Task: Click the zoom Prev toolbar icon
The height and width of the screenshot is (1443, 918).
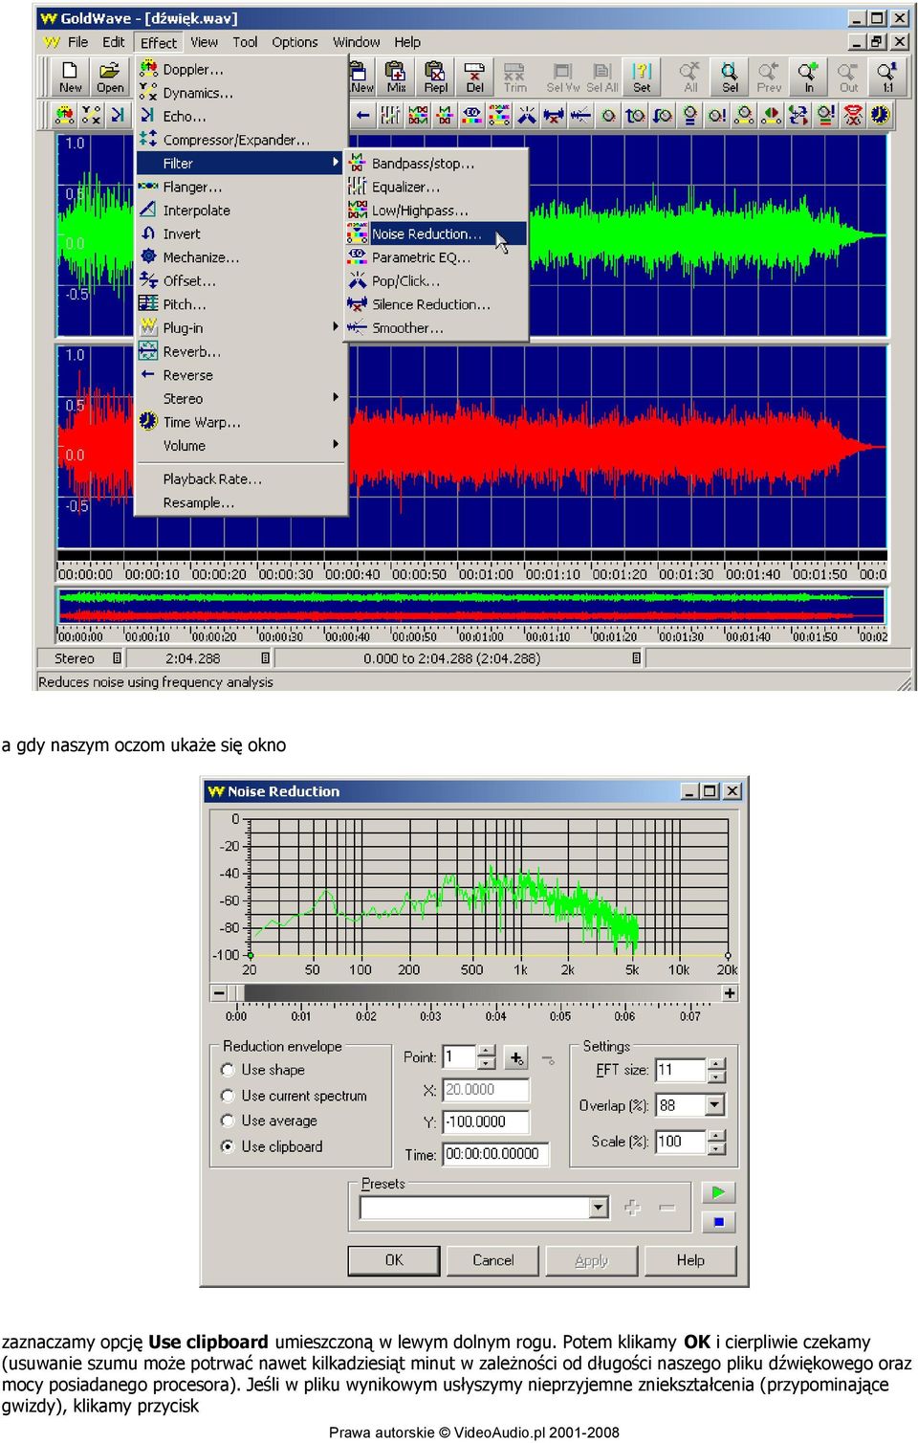Action: [769, 76]
